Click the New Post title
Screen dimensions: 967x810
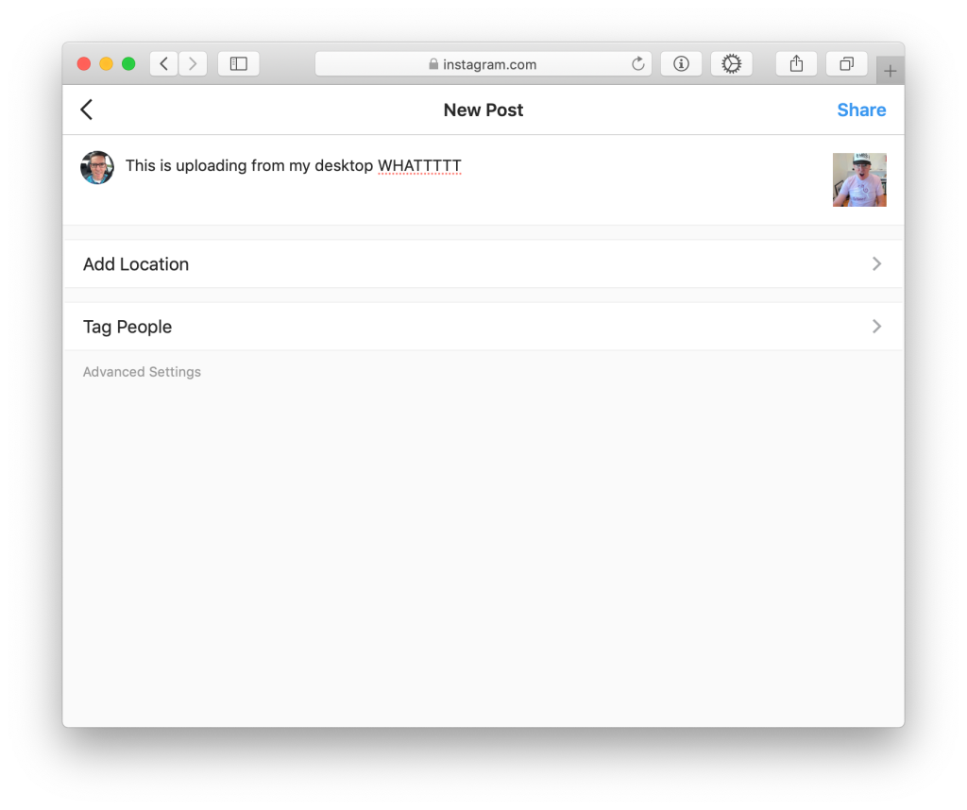coord(483,110)
